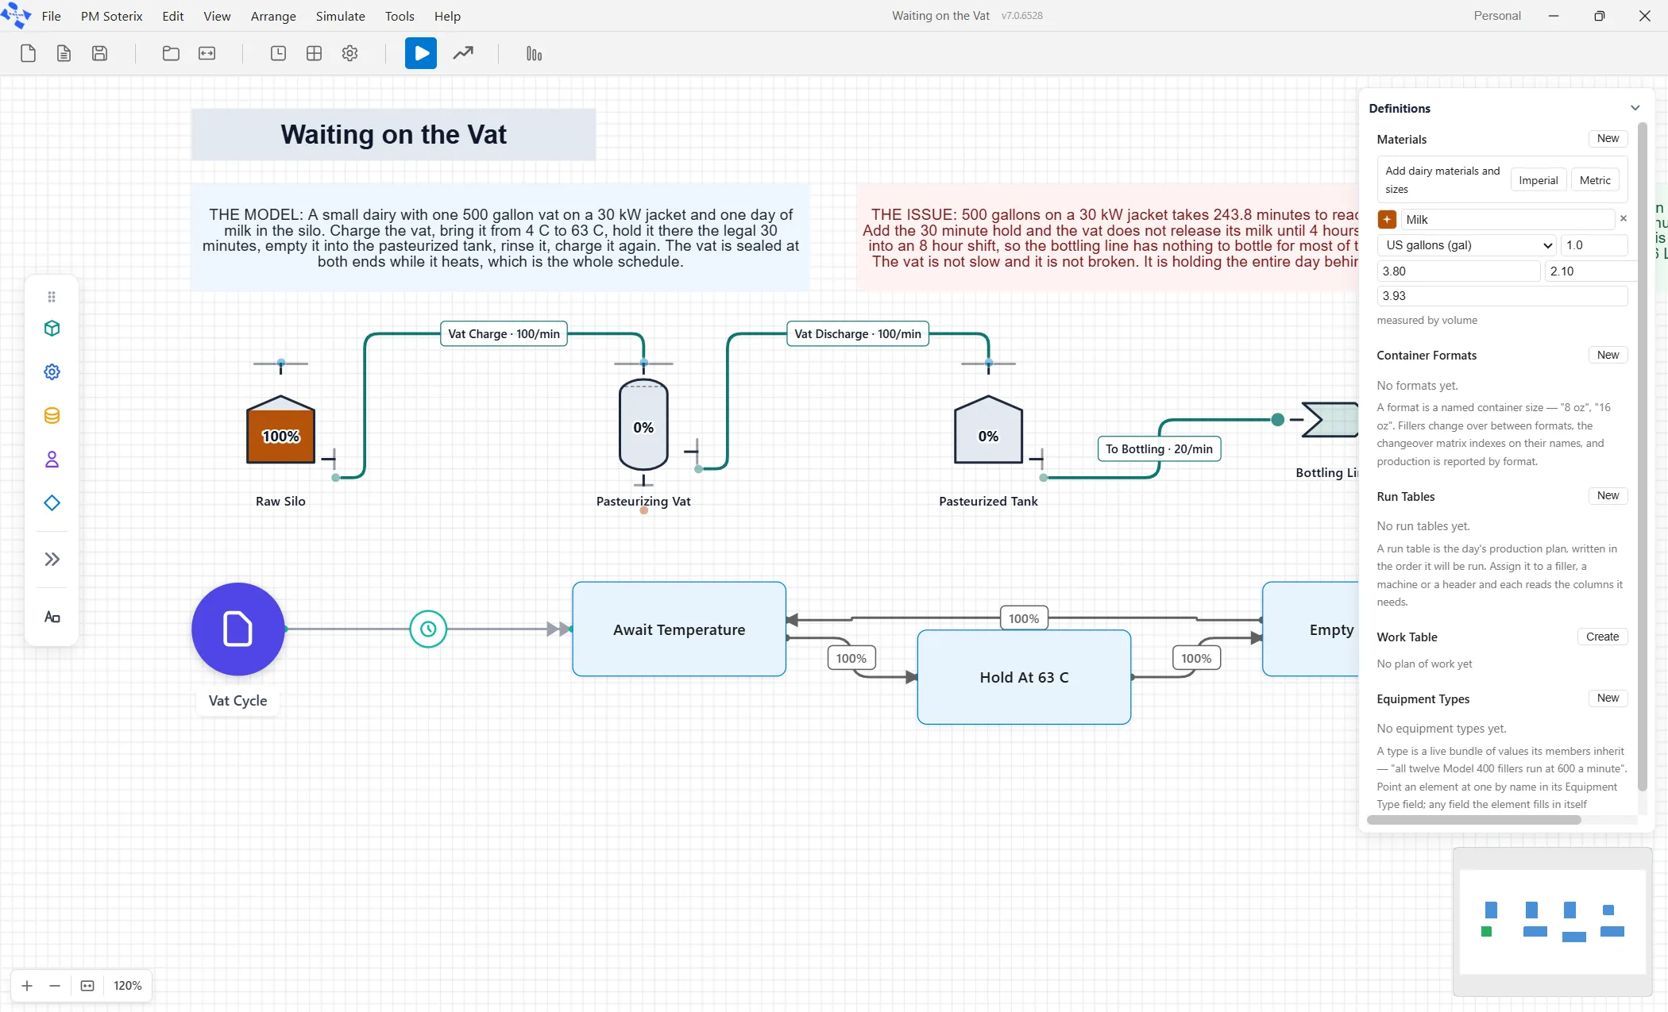The width and height of the screenshot is (1668, 1012).
Task: Select the Await Temperature state box
Action: point(679,629)
